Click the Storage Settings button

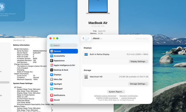(x=138, y=84)
